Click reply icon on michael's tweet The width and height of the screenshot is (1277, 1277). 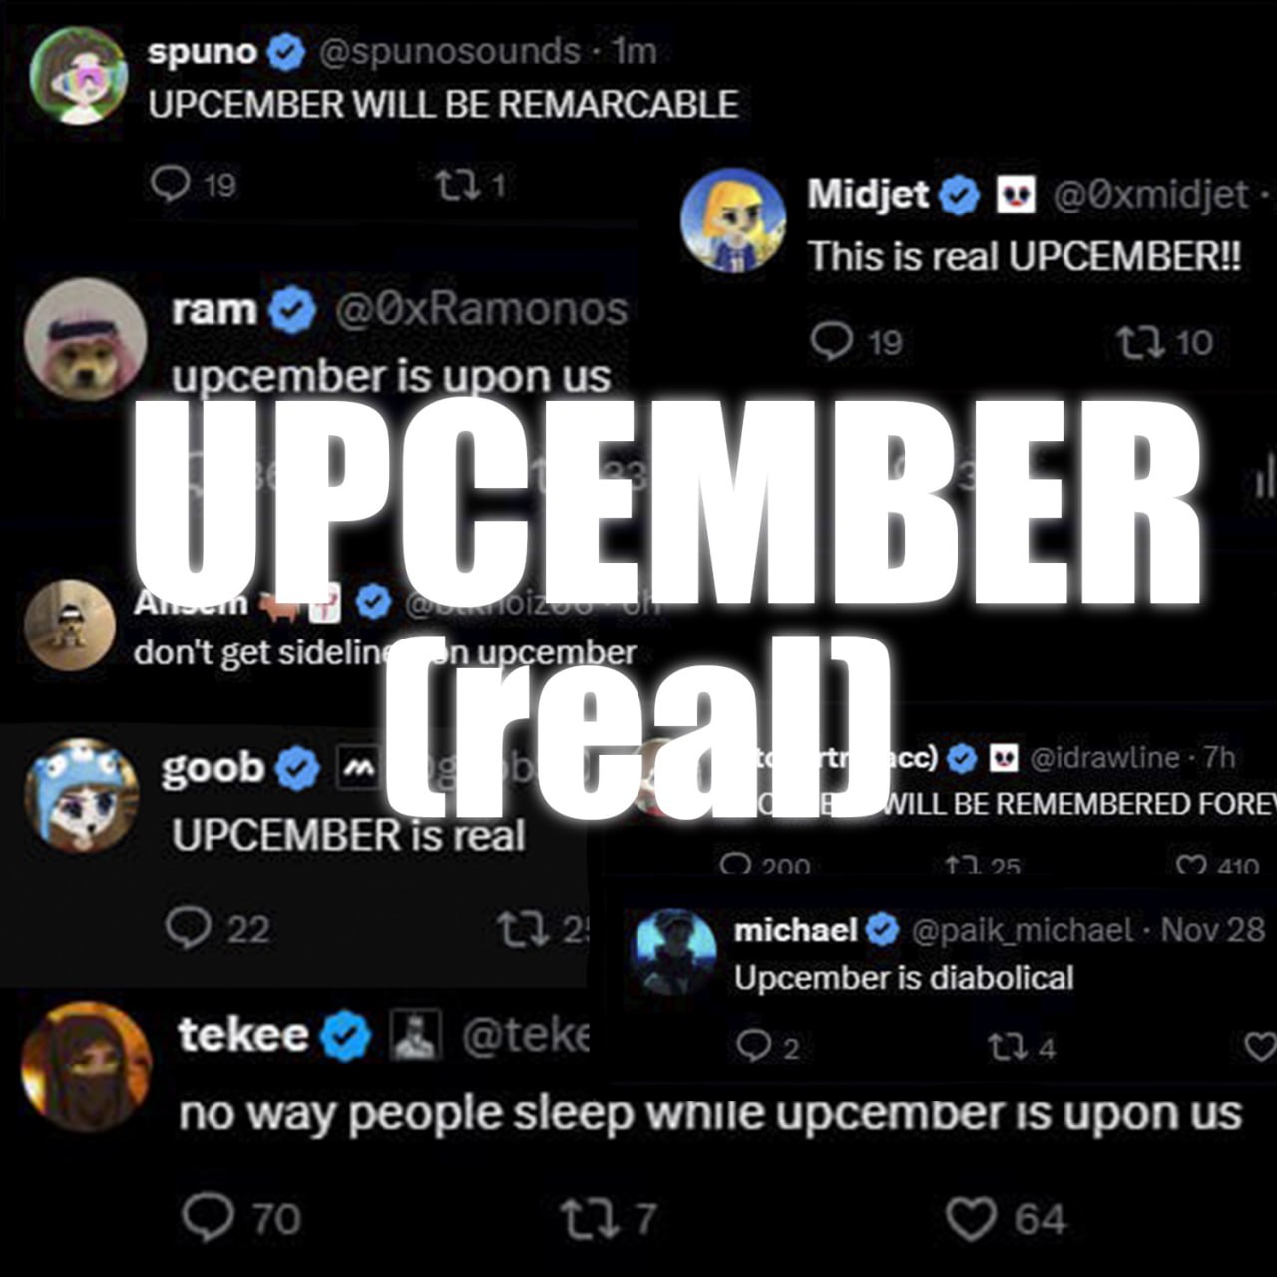[x=752, y=1046]
